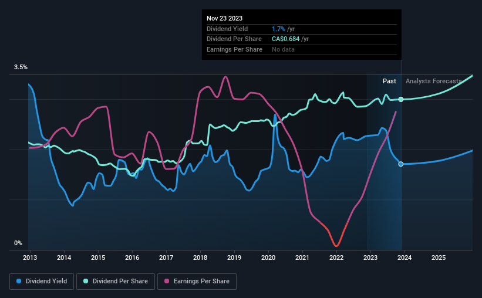Click the '0%' y-axis label

(18, 243)
